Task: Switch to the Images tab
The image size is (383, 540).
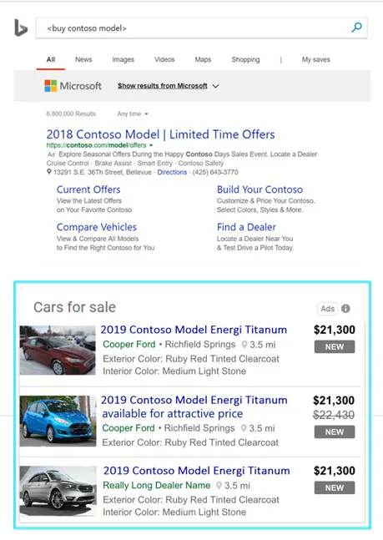Action: [123, 59]
